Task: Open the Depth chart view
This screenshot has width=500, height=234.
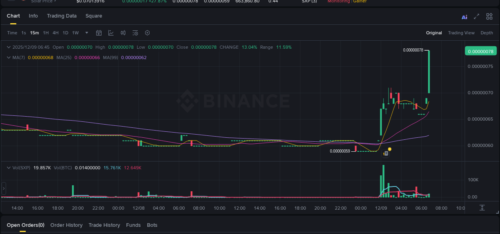Action: [x=486, y=33]
